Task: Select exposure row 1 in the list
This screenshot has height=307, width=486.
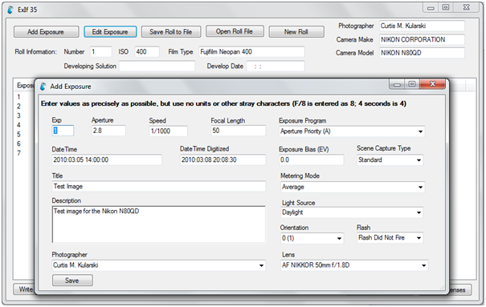Action: [x=18, y=97]
